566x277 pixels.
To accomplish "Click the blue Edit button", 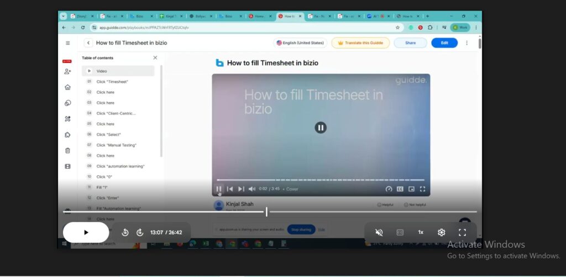I will [444, 43].
